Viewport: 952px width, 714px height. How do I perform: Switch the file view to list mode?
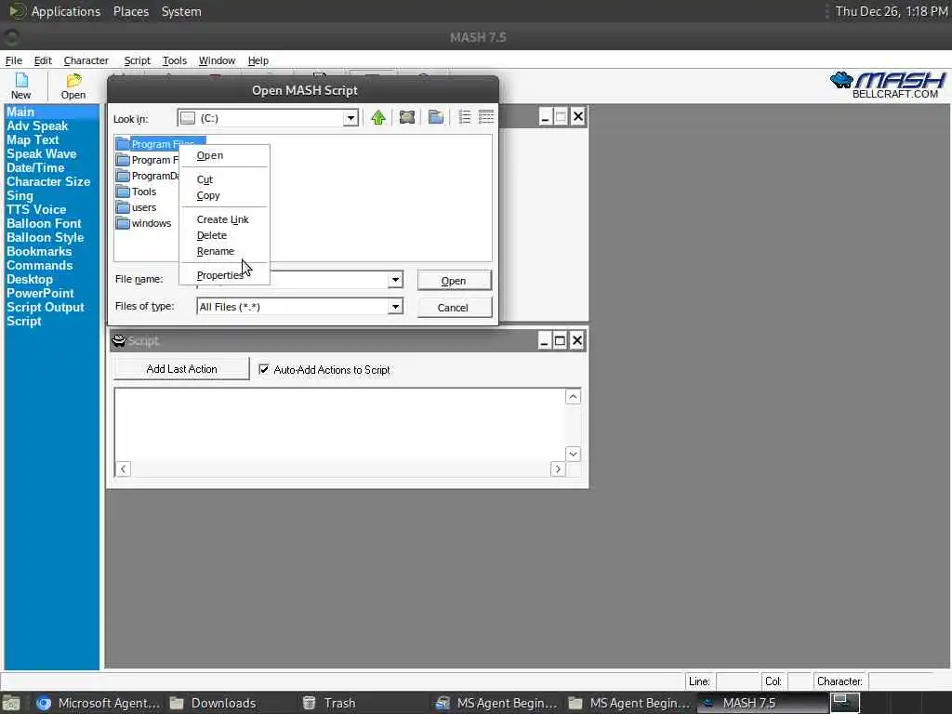pyautogui.click(x=465, y=118)
